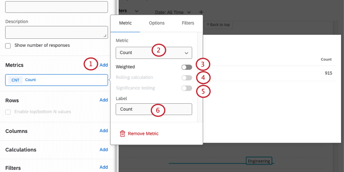Screen dimensions: 344x172
Task: Select the Count metric entry
Action: click(x=57, y=80)
